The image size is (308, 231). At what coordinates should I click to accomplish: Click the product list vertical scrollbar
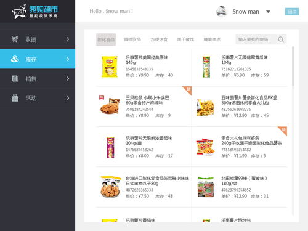click(293, 66)
